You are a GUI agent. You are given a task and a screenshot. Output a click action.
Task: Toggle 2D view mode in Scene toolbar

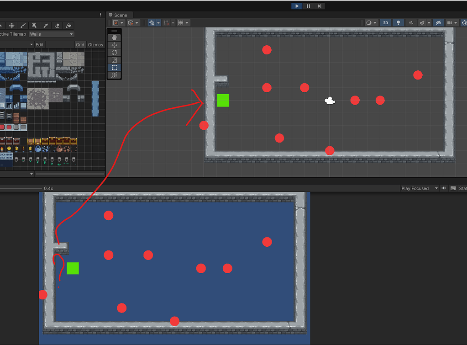(x=384, y=22)
